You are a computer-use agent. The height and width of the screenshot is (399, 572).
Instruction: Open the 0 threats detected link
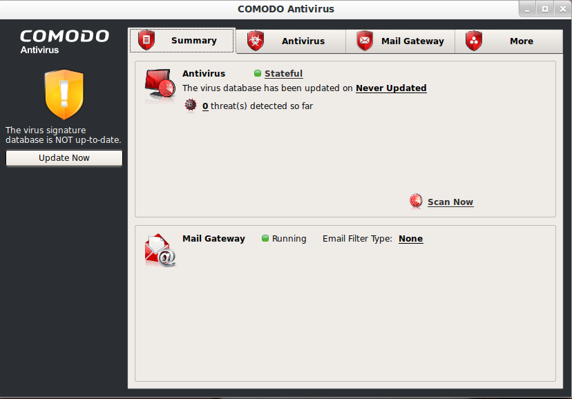(x=205, y=106)
